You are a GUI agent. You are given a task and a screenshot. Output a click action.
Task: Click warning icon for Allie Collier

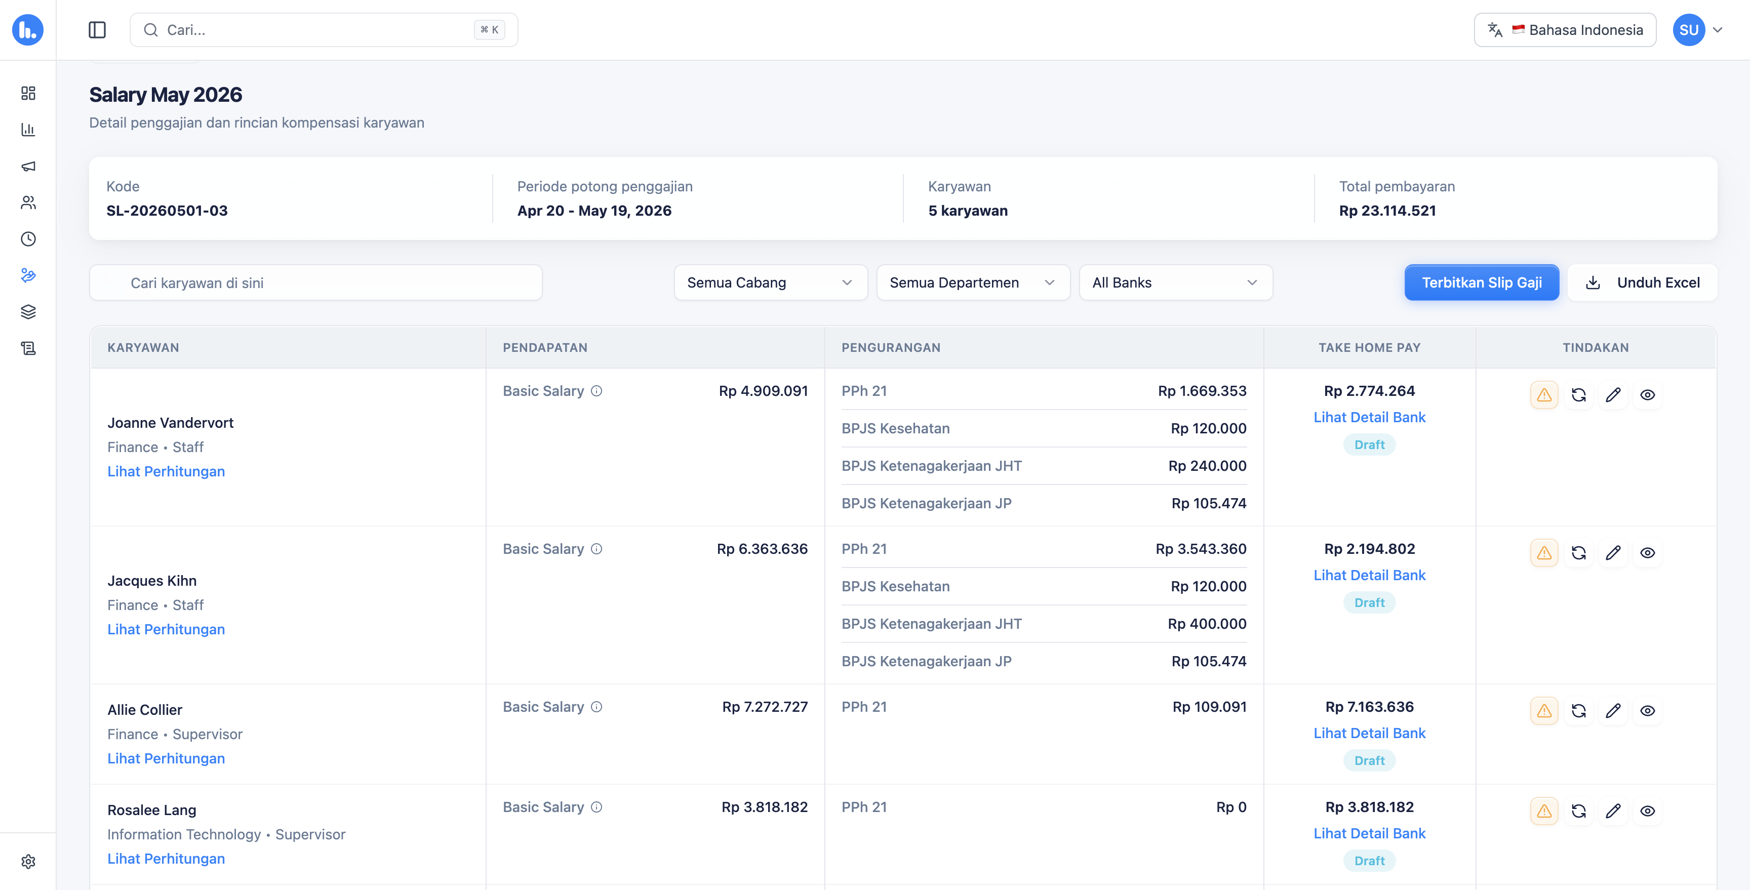coord(1544,711)
